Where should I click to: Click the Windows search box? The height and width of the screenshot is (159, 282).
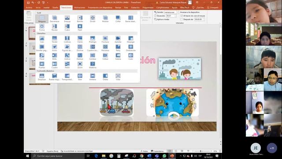[x=58, y=156]
